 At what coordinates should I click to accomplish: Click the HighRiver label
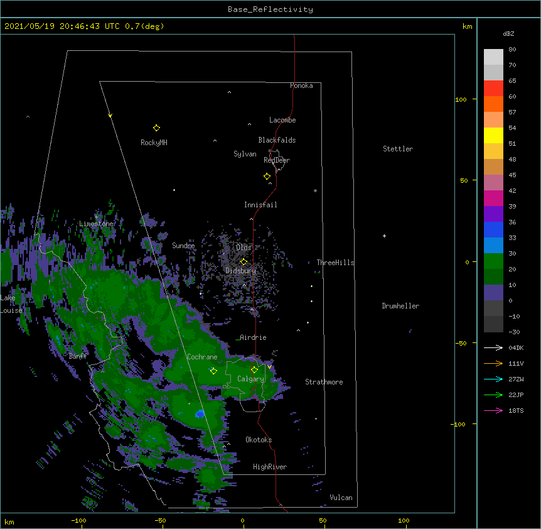270,467
